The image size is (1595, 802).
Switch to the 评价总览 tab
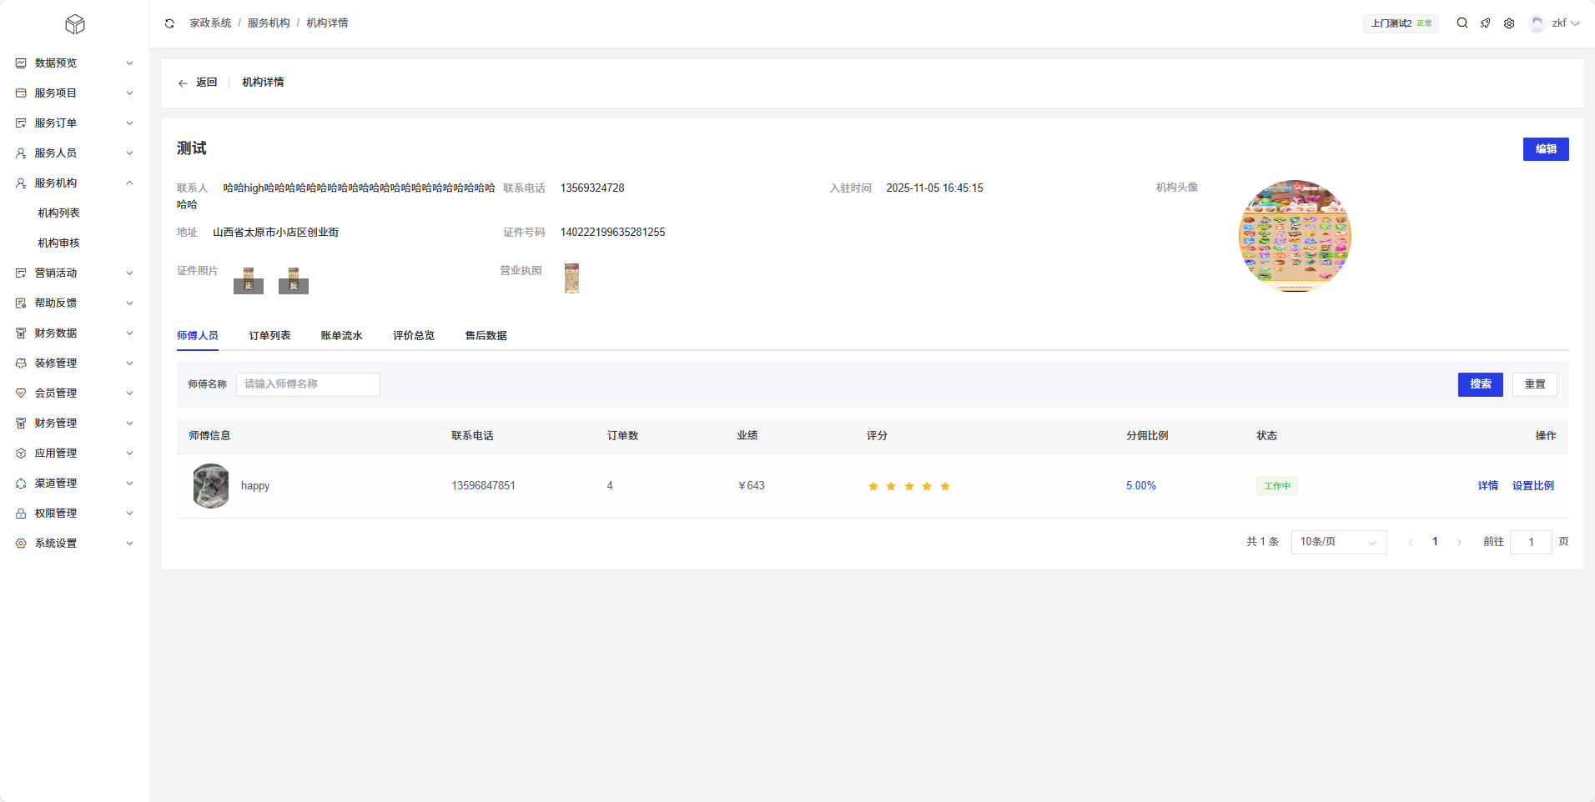pos(414,336)
